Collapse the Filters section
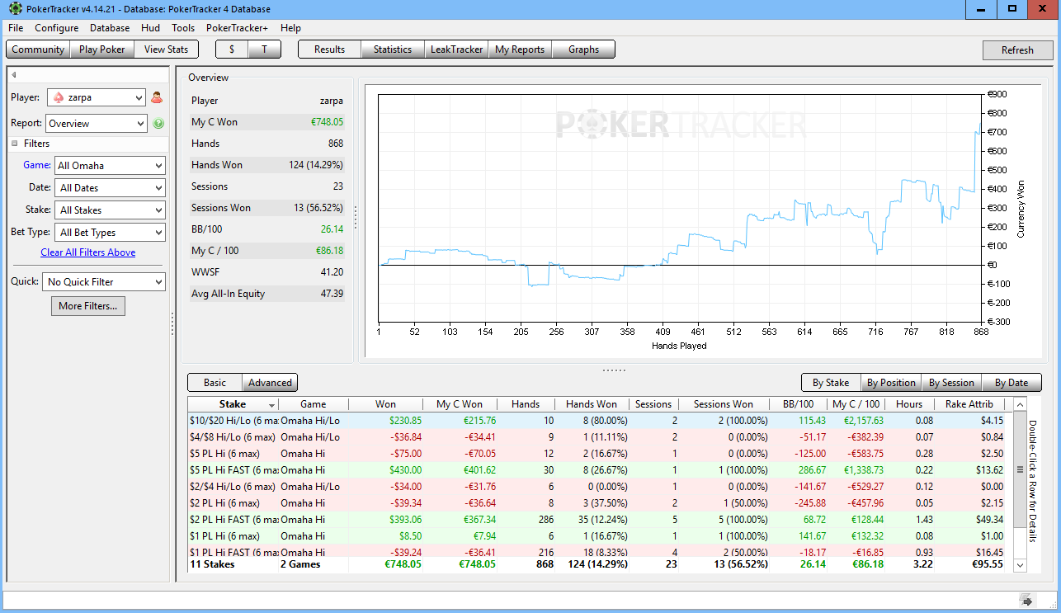 coord(15,144)
